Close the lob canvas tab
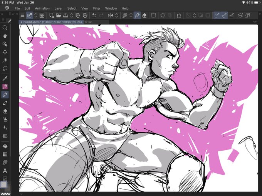 (x=86, y=22)
